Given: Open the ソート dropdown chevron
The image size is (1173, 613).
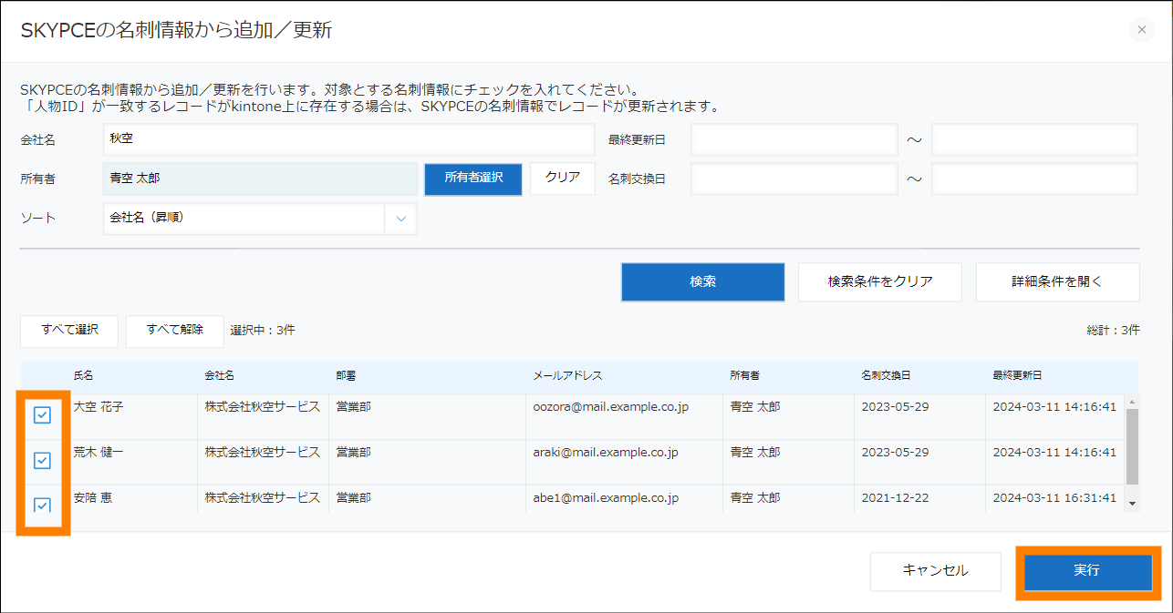Looking at the screenshot, I should [x=401, y=219].
